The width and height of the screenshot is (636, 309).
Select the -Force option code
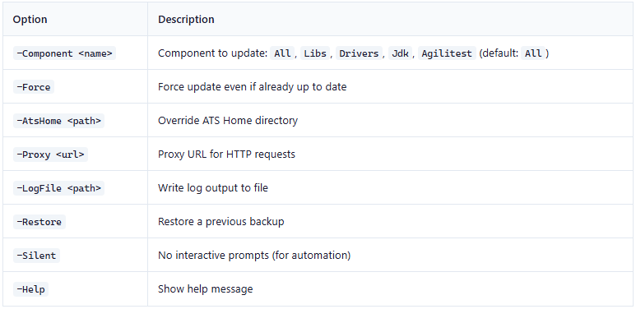(34, 87)
